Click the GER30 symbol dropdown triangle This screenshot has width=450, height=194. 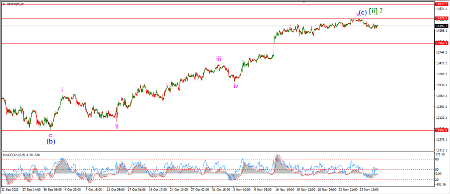4,4
